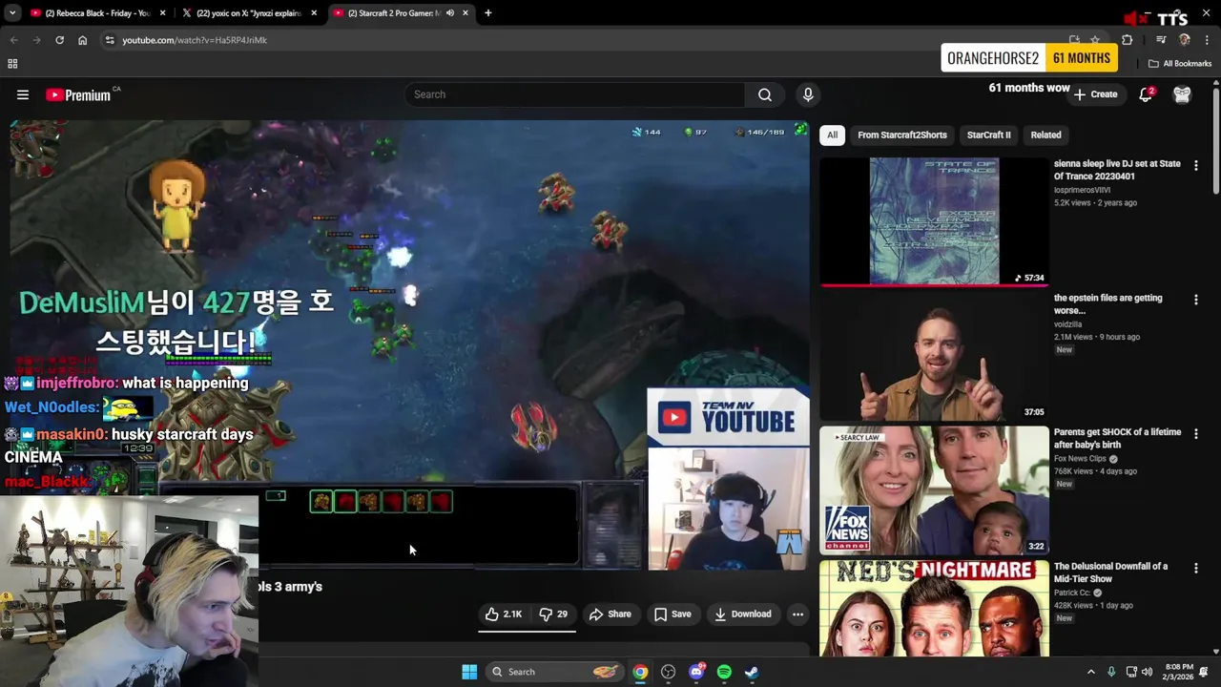Open The Delusional Downfall video title
1221x687 pixels.
tap(1110, 572)
